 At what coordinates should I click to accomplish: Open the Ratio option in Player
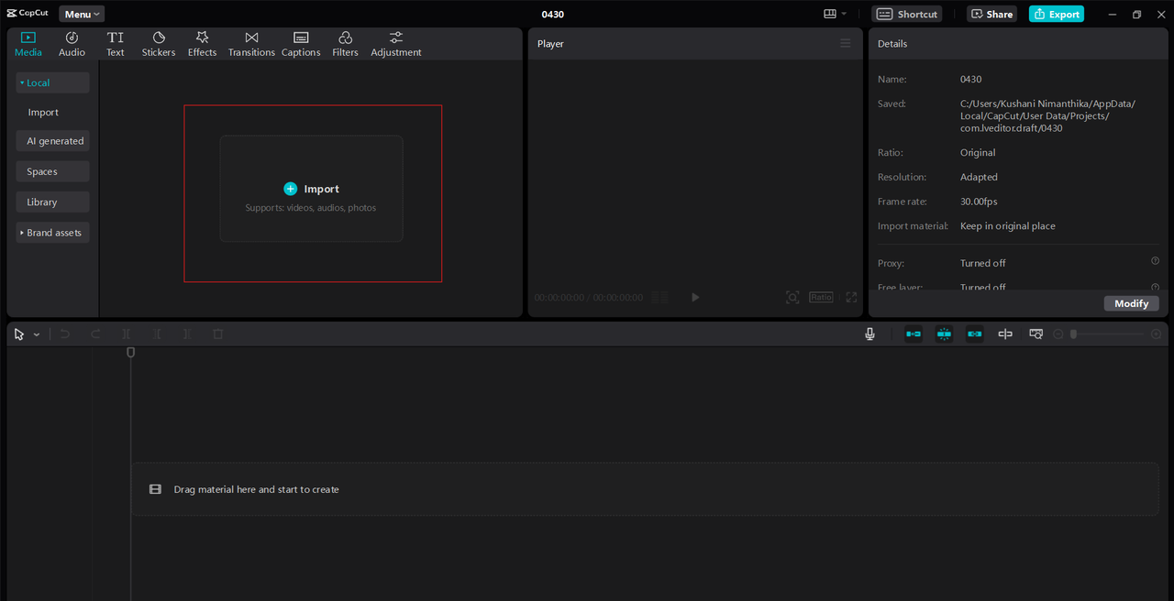[821, 297]
